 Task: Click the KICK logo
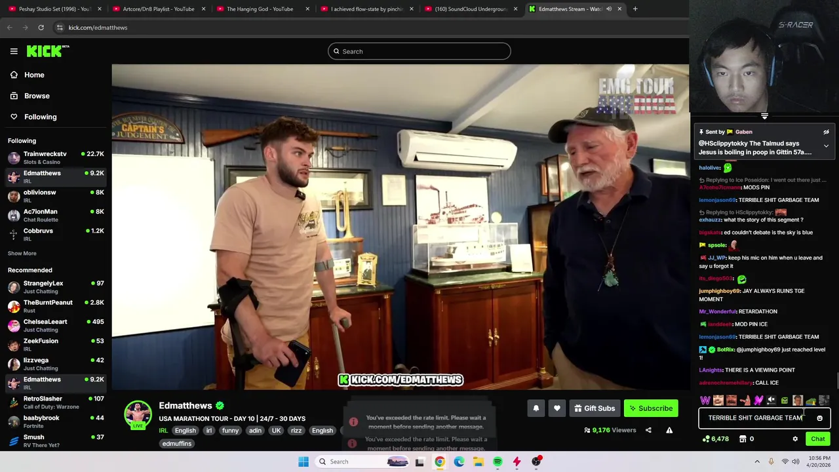(x=47, y=51)
